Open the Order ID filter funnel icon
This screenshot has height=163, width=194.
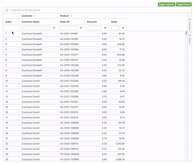coord(81,28)
